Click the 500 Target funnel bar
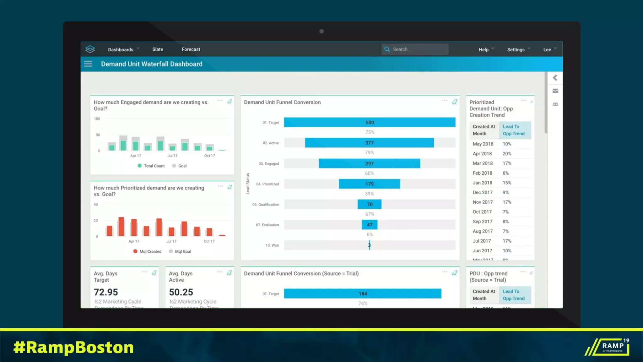Screen dimensions: 643x362 [370, 122]
